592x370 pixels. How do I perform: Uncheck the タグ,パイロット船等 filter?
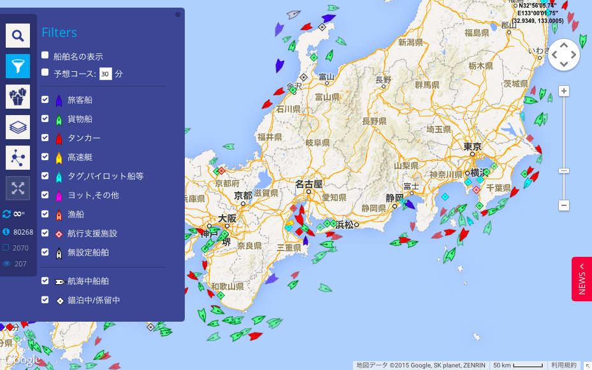click(45, 175)
